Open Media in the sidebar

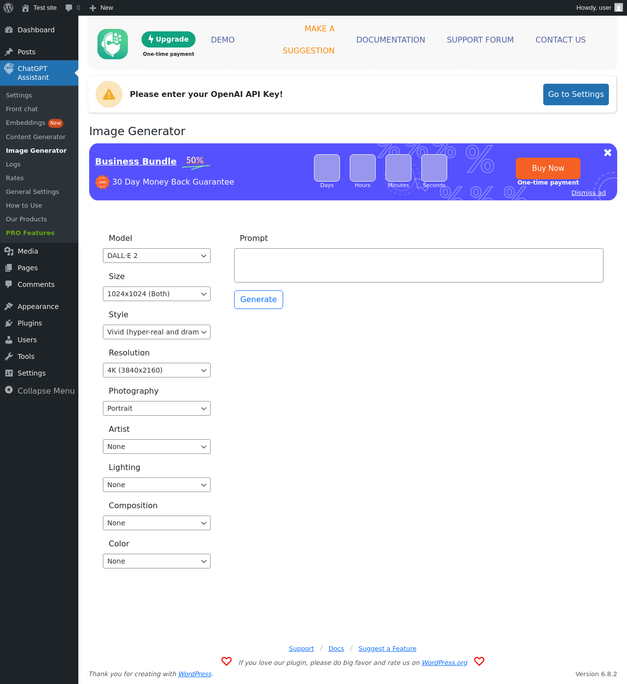pyautogui.click(x=39, y=251)
